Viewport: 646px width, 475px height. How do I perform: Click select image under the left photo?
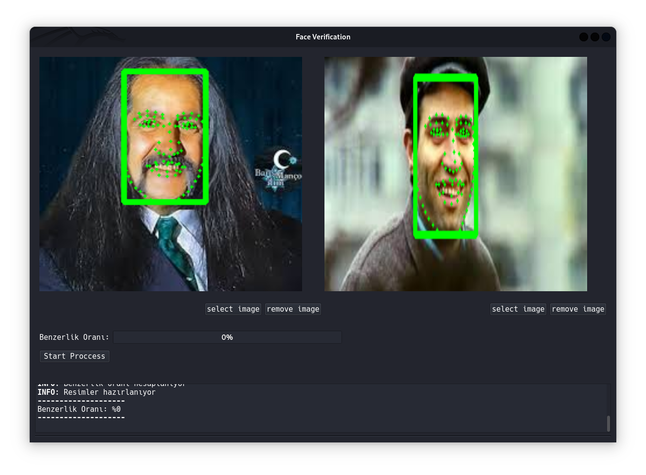[x=233, y=309]
